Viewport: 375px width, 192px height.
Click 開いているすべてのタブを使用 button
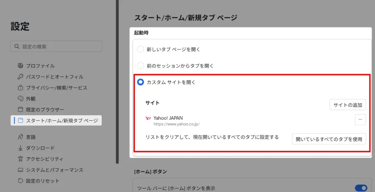329,139
